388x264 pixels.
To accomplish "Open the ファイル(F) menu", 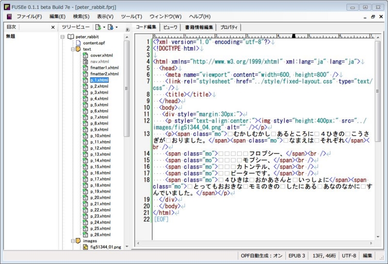I will click(x=29, y=16).
